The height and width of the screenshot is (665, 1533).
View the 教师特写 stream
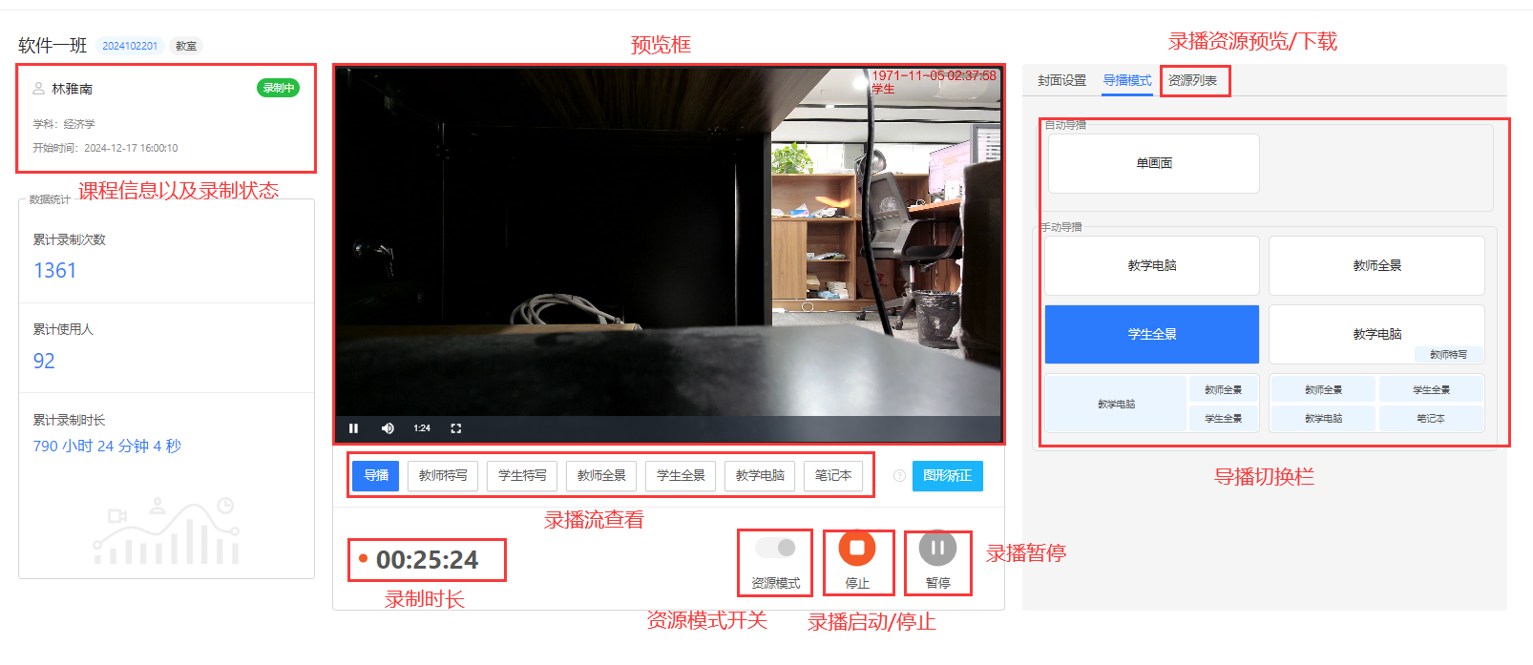443,475
